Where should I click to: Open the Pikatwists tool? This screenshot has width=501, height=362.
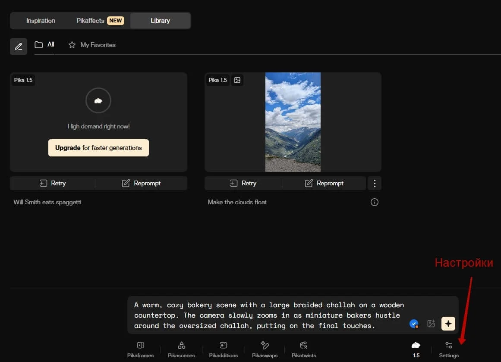click(x=304, y=349)
